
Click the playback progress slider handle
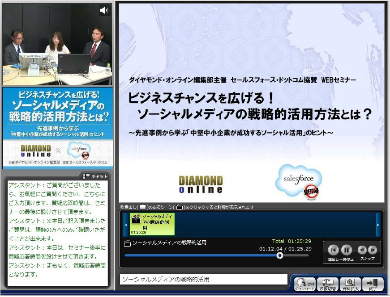pyautogui.click(x=280, y=255)
